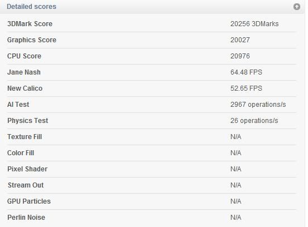Select the Graphics Score label

[x=32, y=40]
